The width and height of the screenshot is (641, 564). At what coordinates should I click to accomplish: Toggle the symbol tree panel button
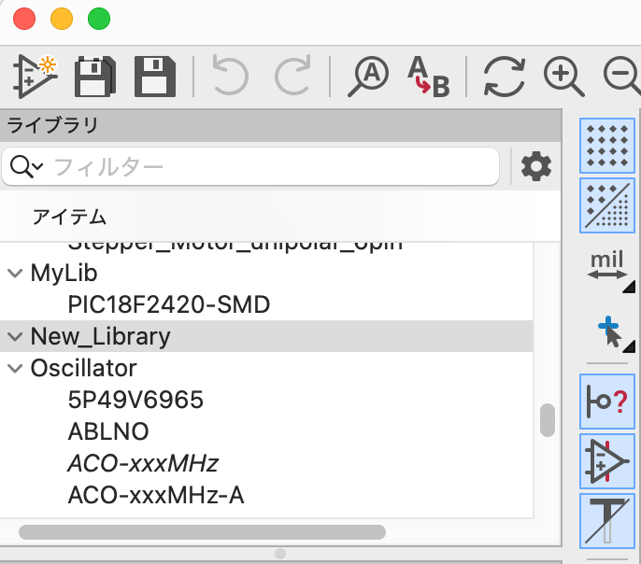pyautogui.click(x=607, y=461)
